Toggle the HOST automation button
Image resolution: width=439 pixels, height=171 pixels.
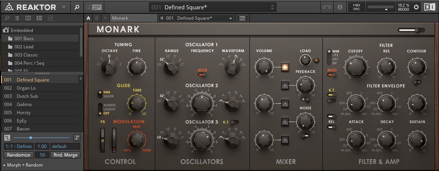(97, 7)
